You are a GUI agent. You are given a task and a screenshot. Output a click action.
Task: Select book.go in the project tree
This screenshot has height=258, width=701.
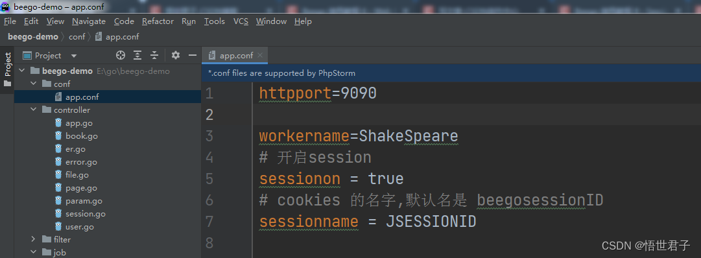[x=108, y=136]
